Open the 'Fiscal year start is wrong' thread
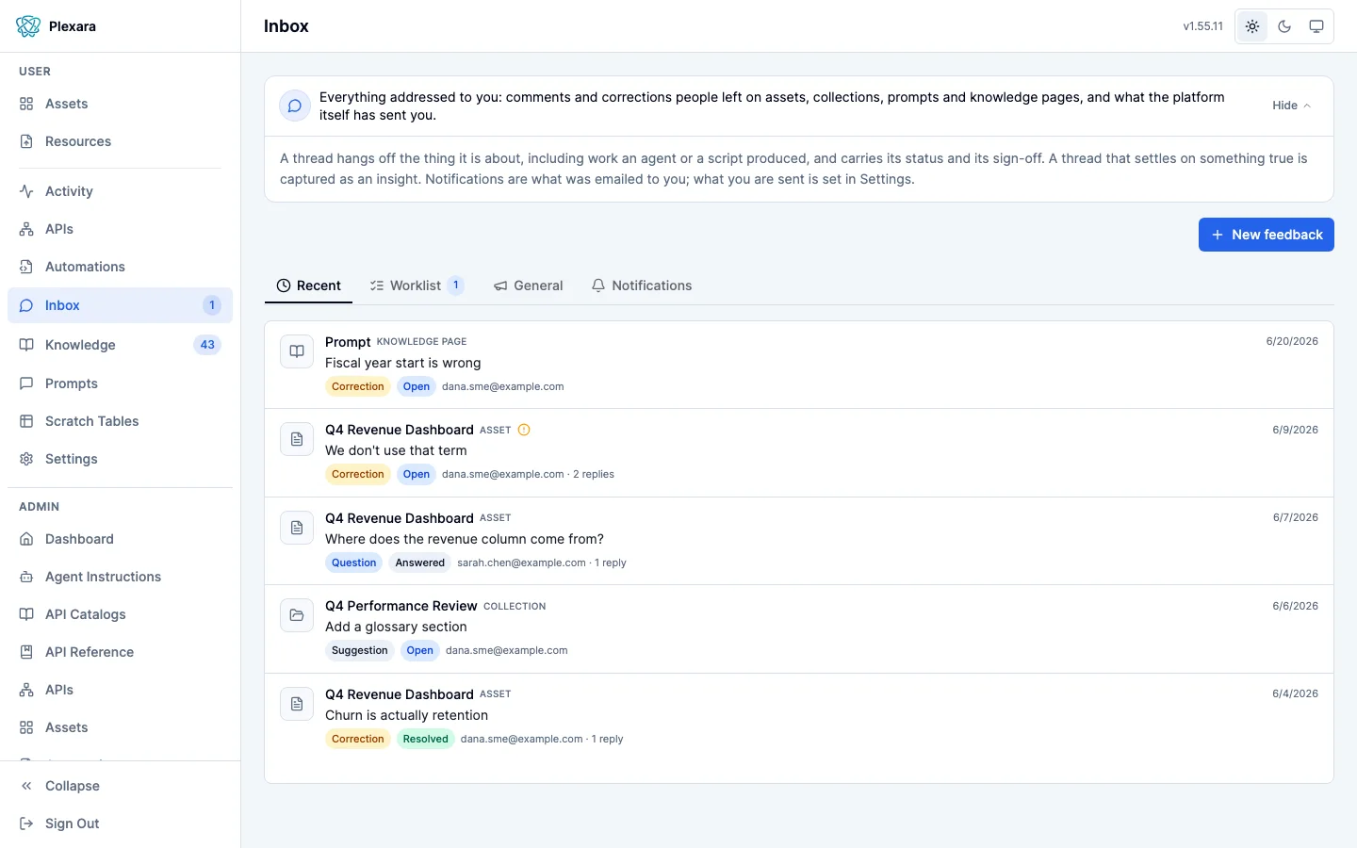1357x848 pixels. (799, 365)
